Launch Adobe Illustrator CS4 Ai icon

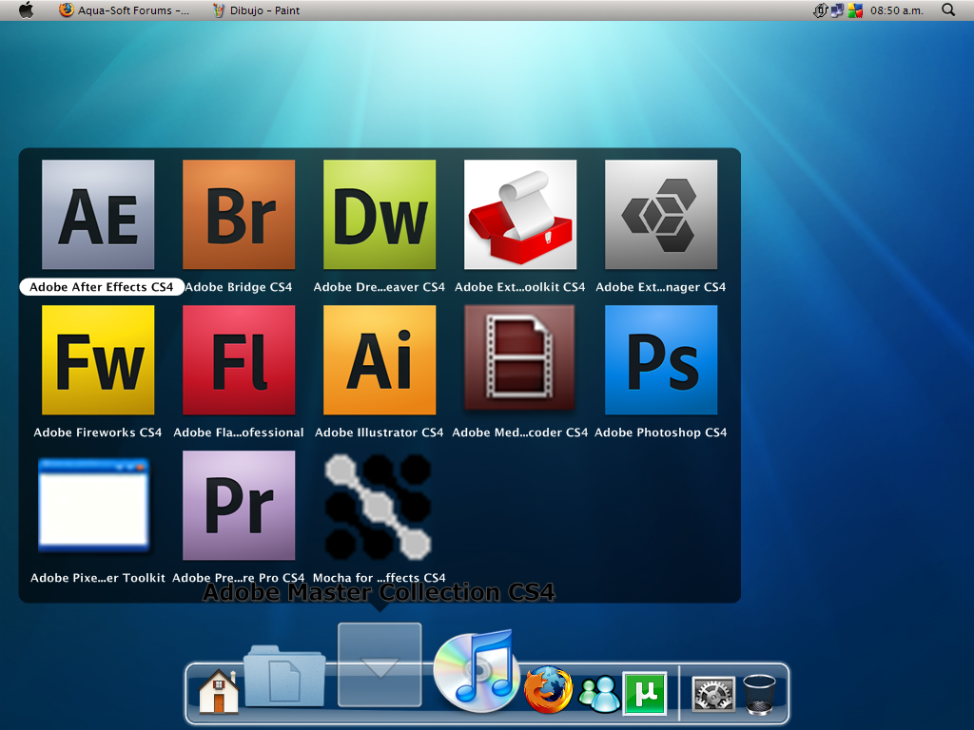[x=380, y=360]
